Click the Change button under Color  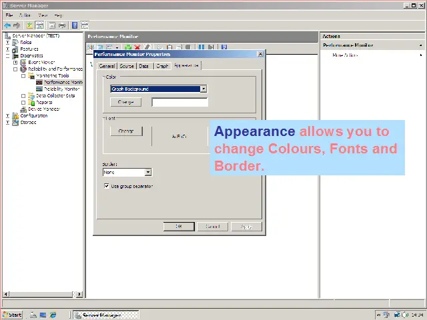[x=125, y=102]
